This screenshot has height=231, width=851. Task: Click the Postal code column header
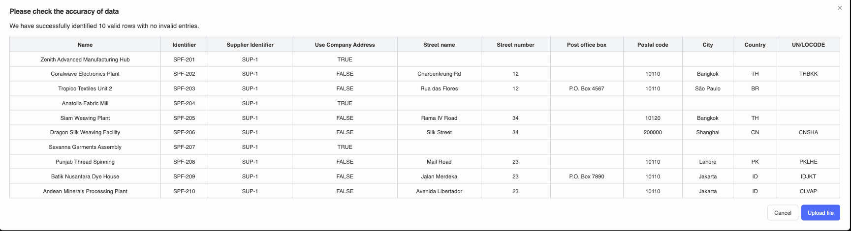click(x=653, y=45)
